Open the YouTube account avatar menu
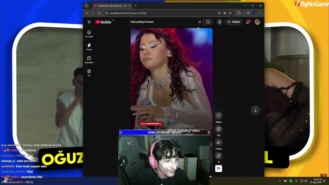The height and width of the screenshot is (185, 329). coord(258,22)
